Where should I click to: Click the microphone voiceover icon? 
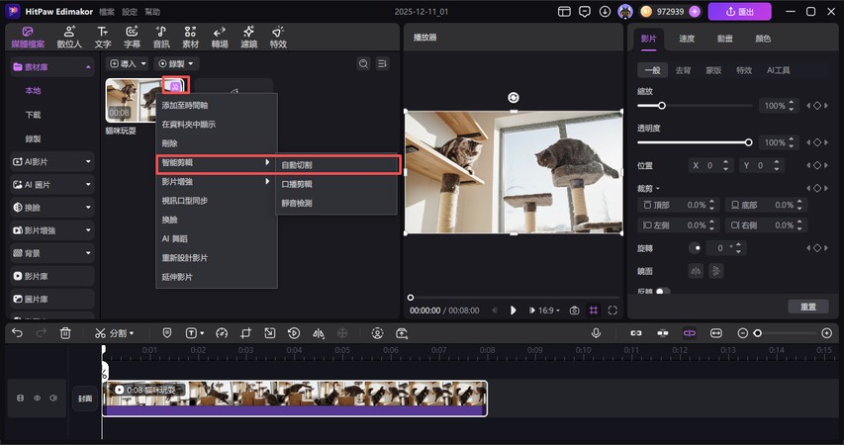pyautogui.click(x=596, y=333)
